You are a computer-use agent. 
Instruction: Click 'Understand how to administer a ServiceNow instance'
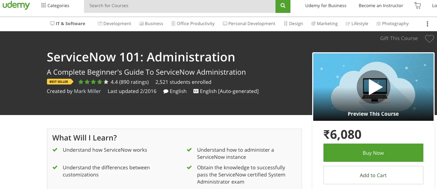click(x=235, y=153)
